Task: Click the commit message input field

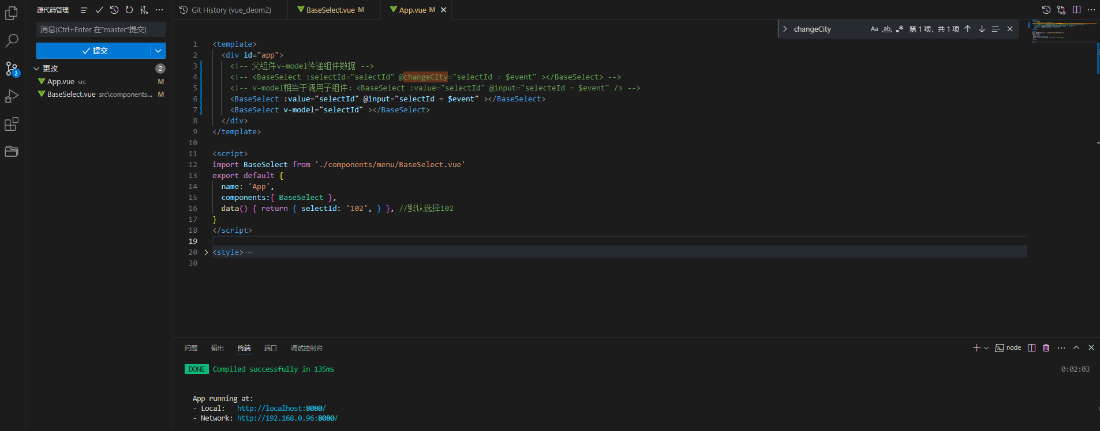Action: (x=101, y=29)
